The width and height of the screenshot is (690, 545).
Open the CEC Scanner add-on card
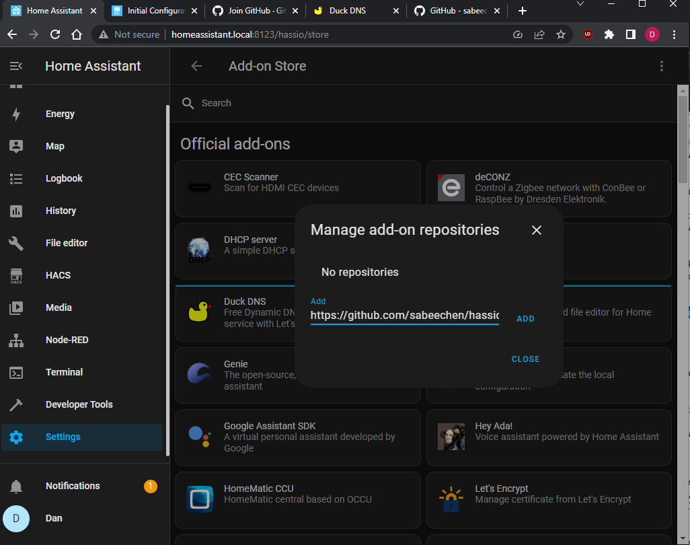298,189
